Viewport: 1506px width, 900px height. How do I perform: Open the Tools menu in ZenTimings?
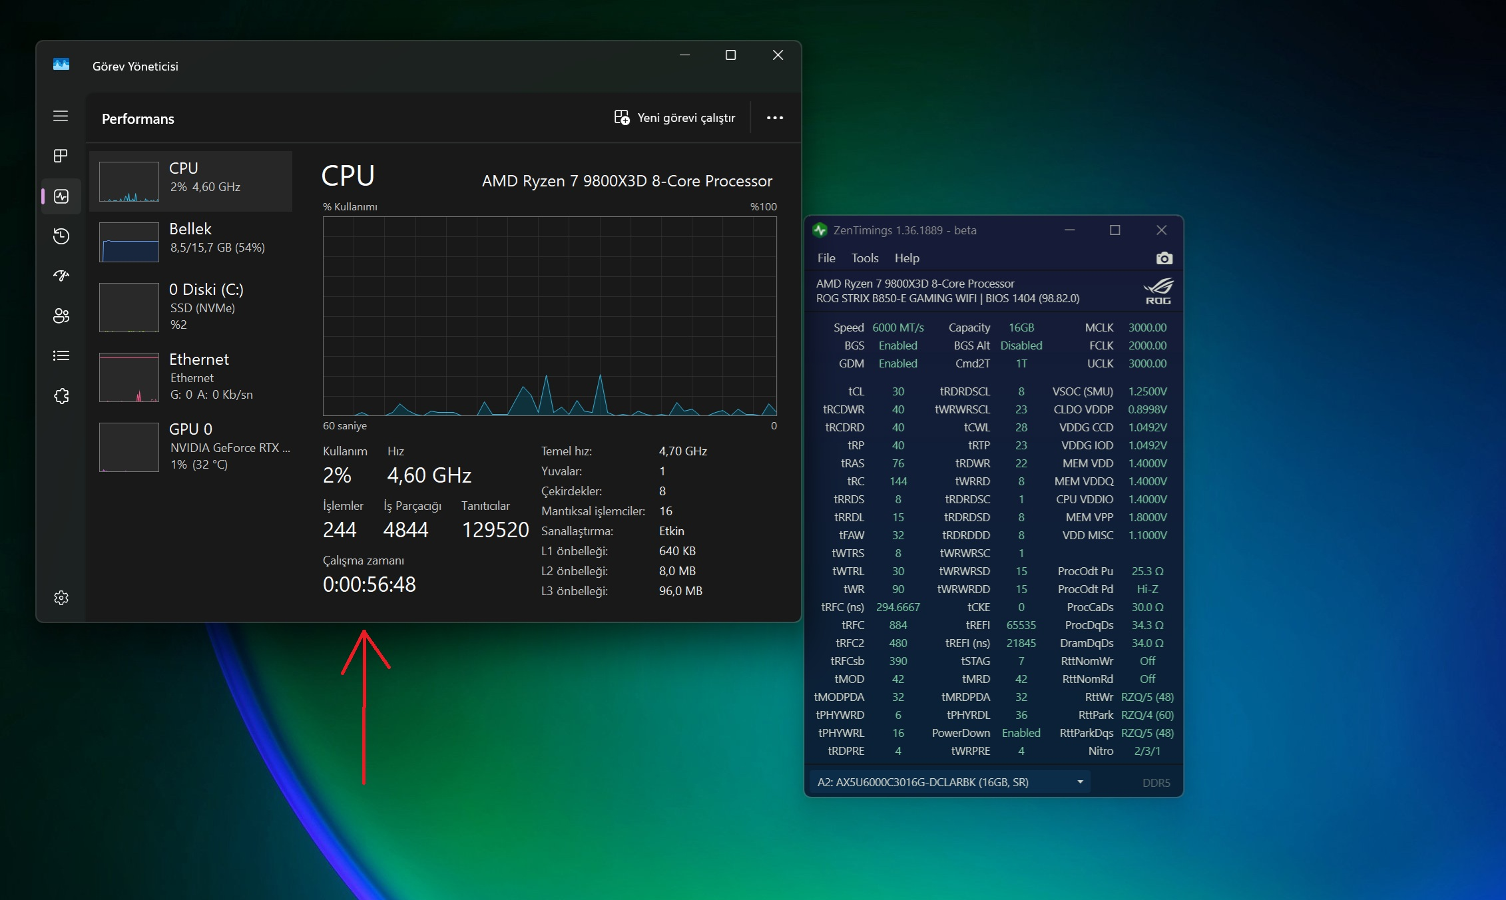click(865, 258)
